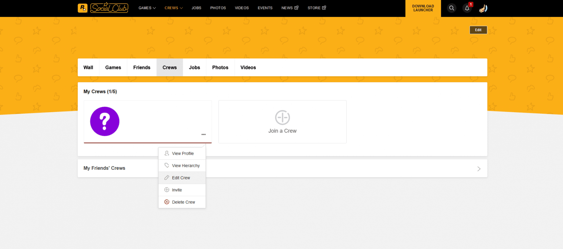Click the Social Club logo
563x249 pixels.
[109, 8]
